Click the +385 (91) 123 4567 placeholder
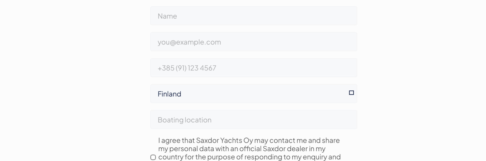This screenshot has width=486, height=161. [x=187, y=68]
